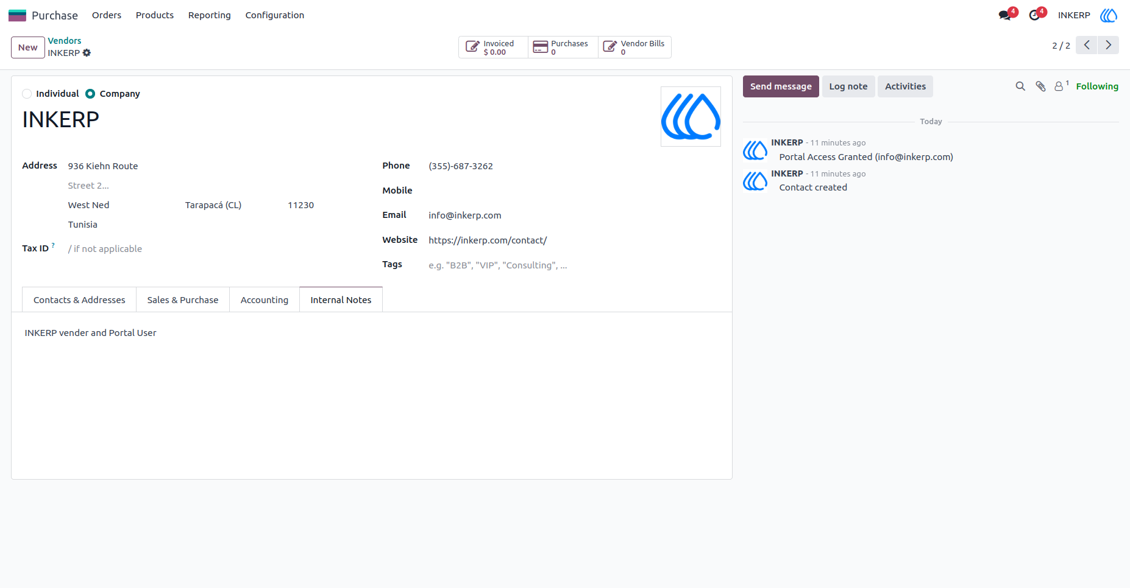The image size is (1130, 588).
Task: Click the Mobile number field
Action: click(x=574, y=191)
